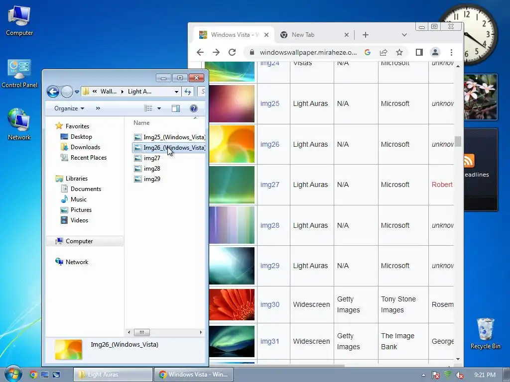Close the Windows Vista browser tab
This screenshot has width=510, height=382.
click(266, 35)
